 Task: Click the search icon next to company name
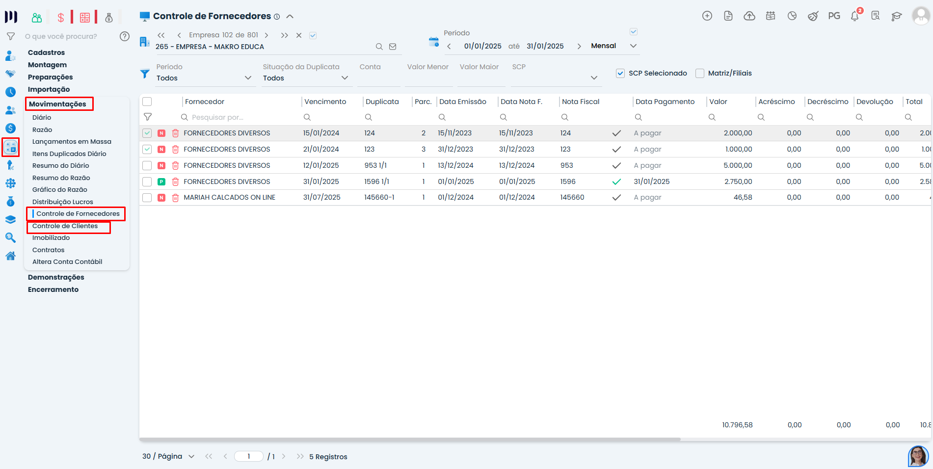click(379, 47)
